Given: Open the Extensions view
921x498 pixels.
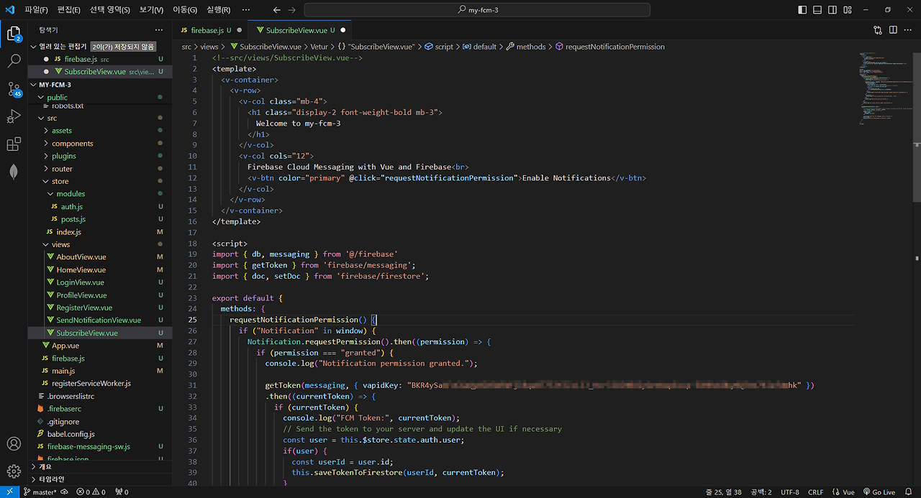Looking at the screenshot, I should pos(14,144).
